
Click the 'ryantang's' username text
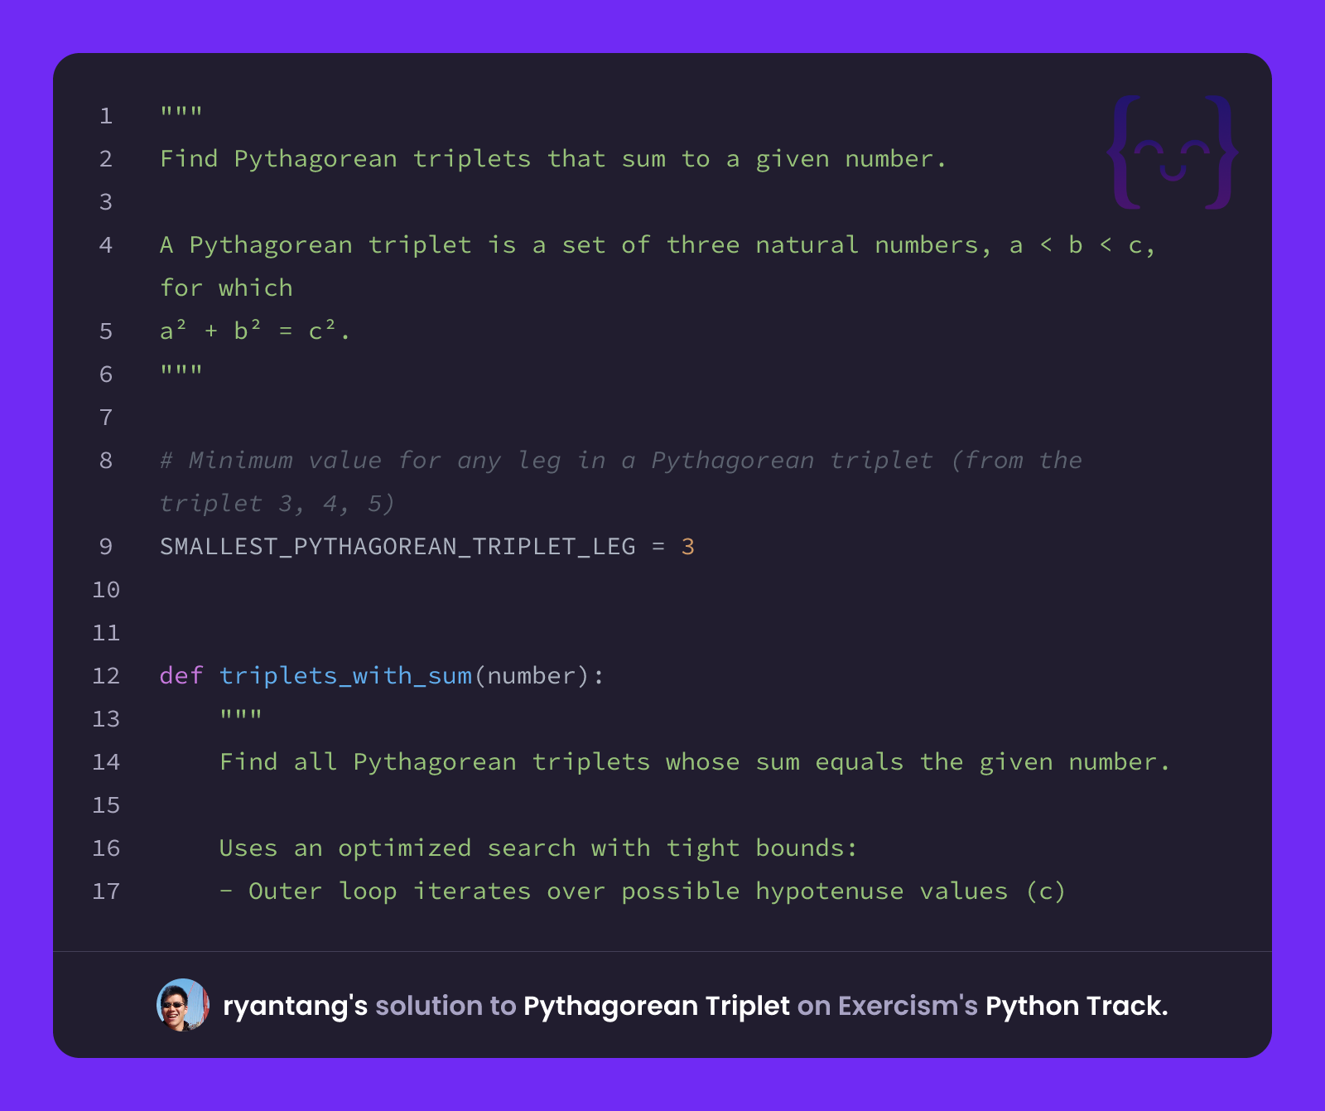coord(295,1006)
